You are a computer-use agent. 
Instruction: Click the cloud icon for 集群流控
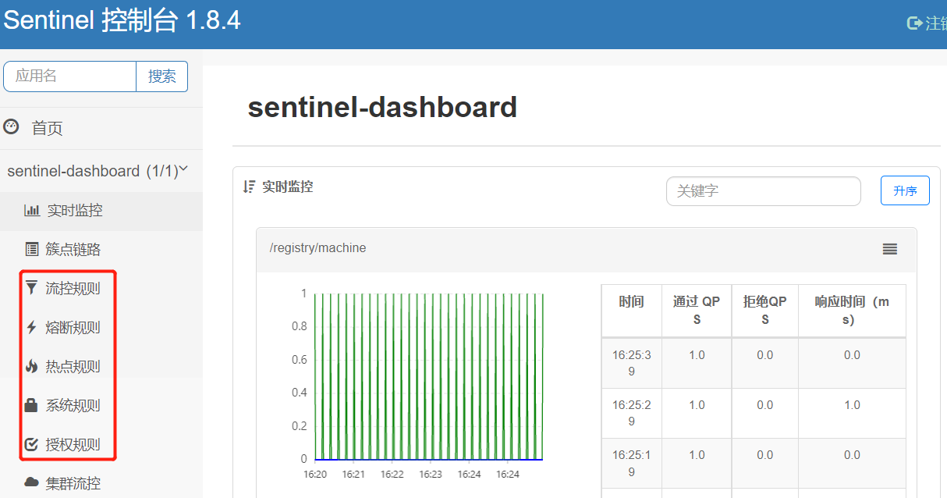[32, 482]
